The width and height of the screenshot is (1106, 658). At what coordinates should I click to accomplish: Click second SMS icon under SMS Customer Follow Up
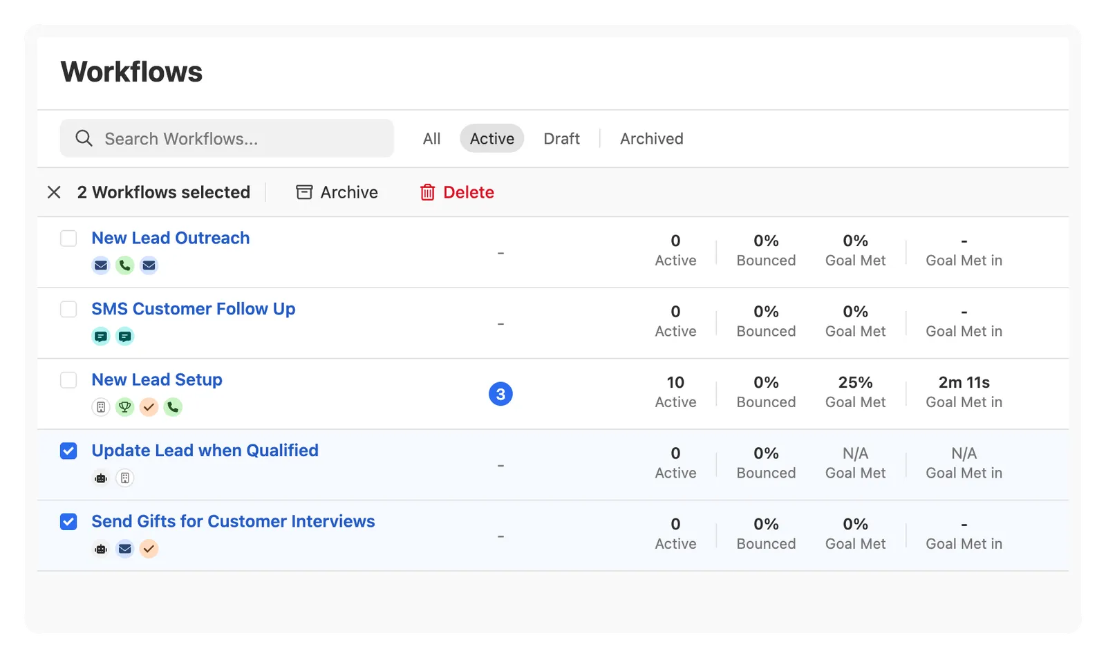tap(124, 337)
